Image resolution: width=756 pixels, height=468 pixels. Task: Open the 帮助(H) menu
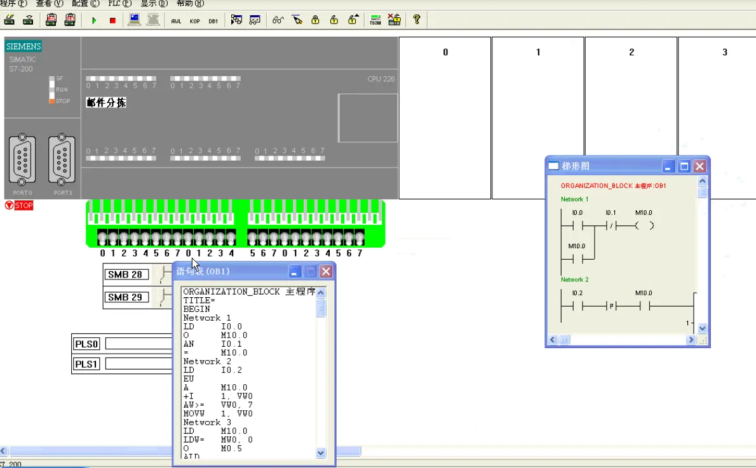tap(190, 3)
